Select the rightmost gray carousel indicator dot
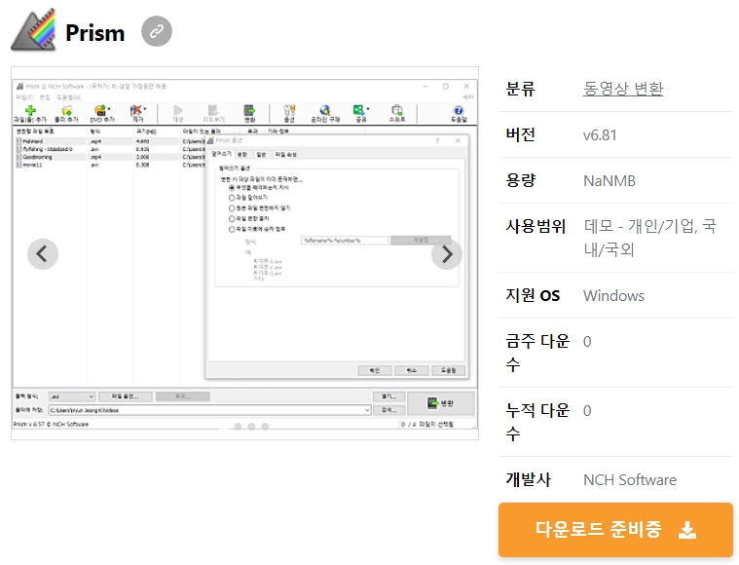The height and width of the screenshot is (565, 739). [265, 427]
